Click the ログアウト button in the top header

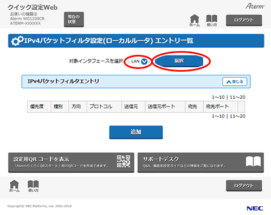pos(244,20)
